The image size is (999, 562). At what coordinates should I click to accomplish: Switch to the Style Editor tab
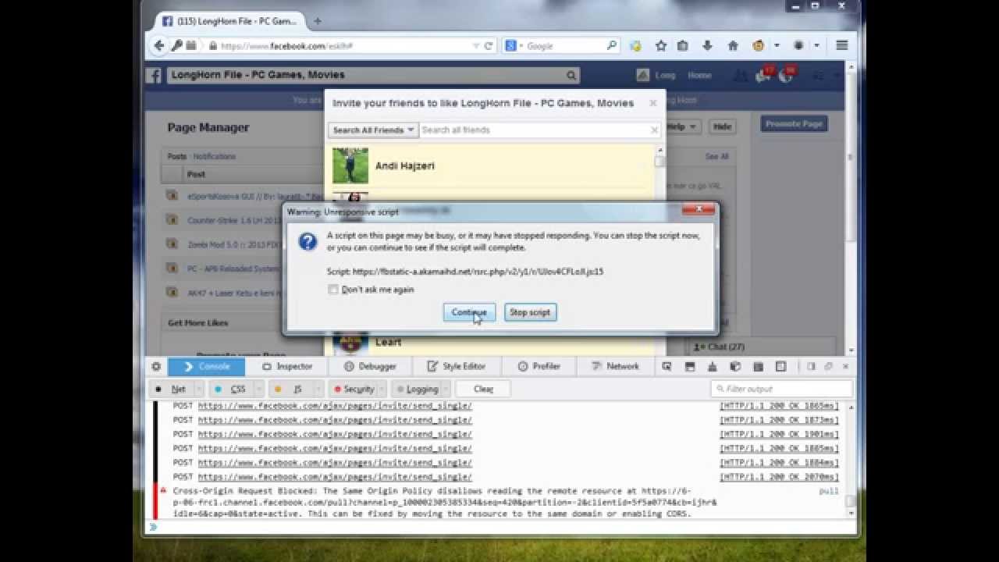tap(456, 366)
